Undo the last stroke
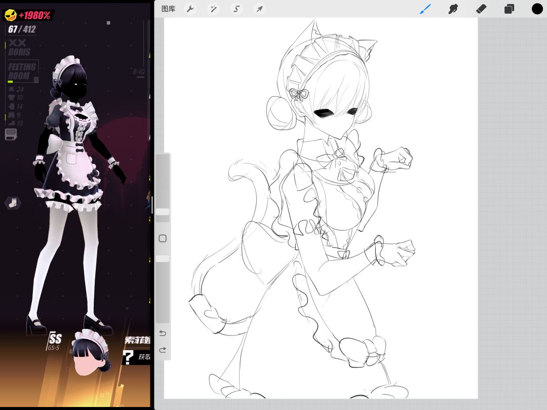The width and height of the screenshot is (547, 410). [163, 333]
